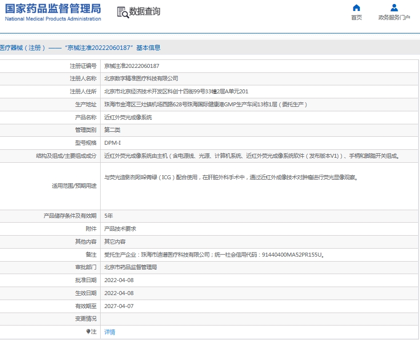Viewport: 420px width, 343px height.
Task: Click the 其他内容 label
Action: (x=86, y=242)
